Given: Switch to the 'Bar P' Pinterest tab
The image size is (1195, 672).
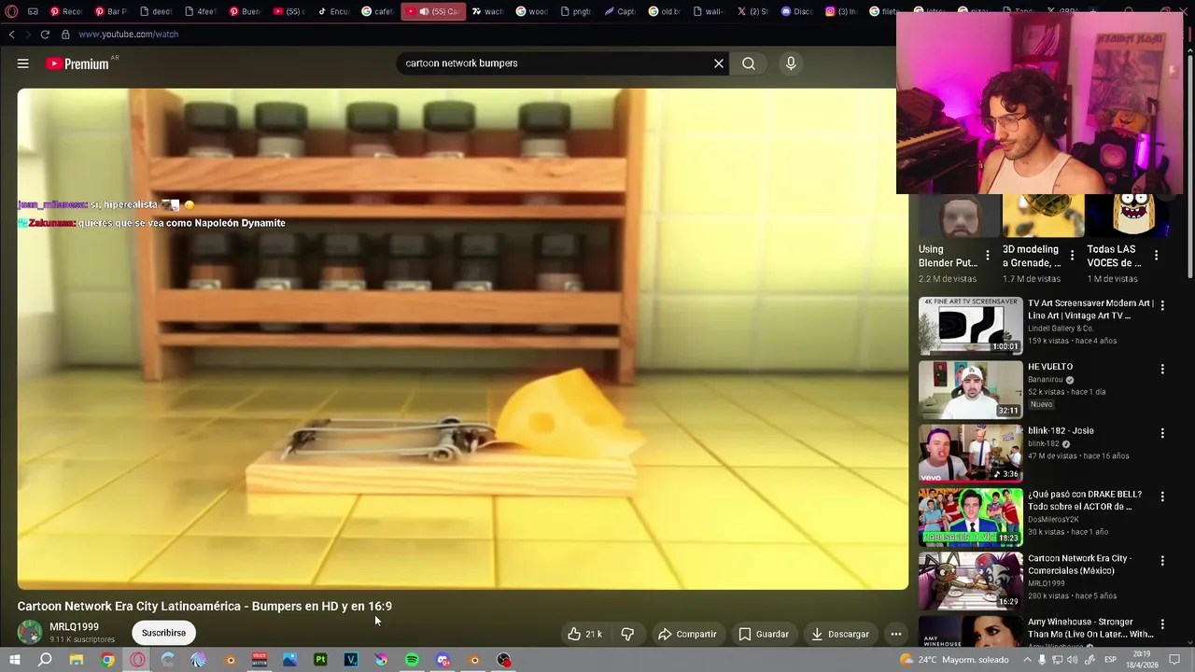Looking at the screenshot, I should click(x=110, y=11).
